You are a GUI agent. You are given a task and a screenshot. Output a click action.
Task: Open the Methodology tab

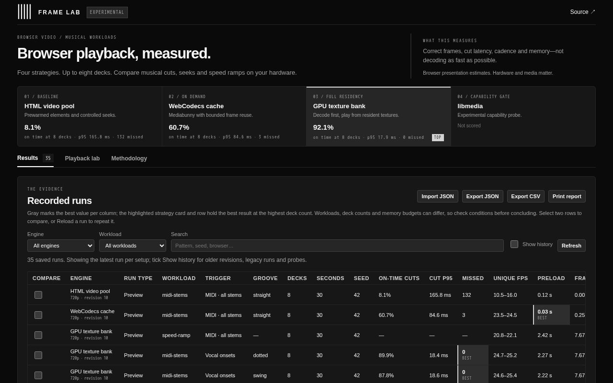click(x=129, y=158)
